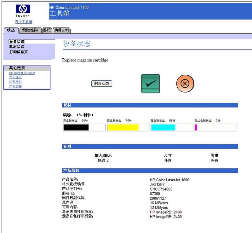Select 耗材状态 in the side menu
This screenshot has width=252, height=233.
[17, 47]
